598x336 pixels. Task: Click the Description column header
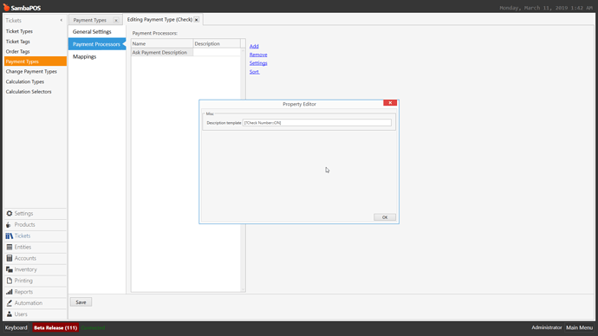217,43
